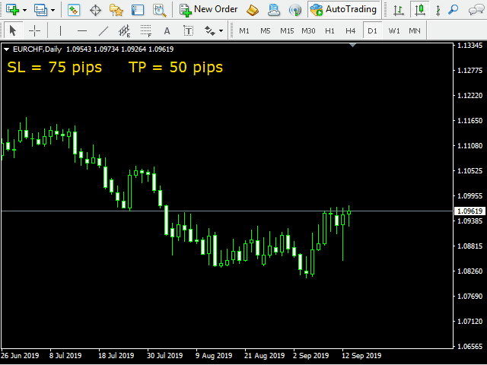The height and width of the screenshot is (365, 487).
Task: Switch to M30 timeframe
Action: [308, 30]
